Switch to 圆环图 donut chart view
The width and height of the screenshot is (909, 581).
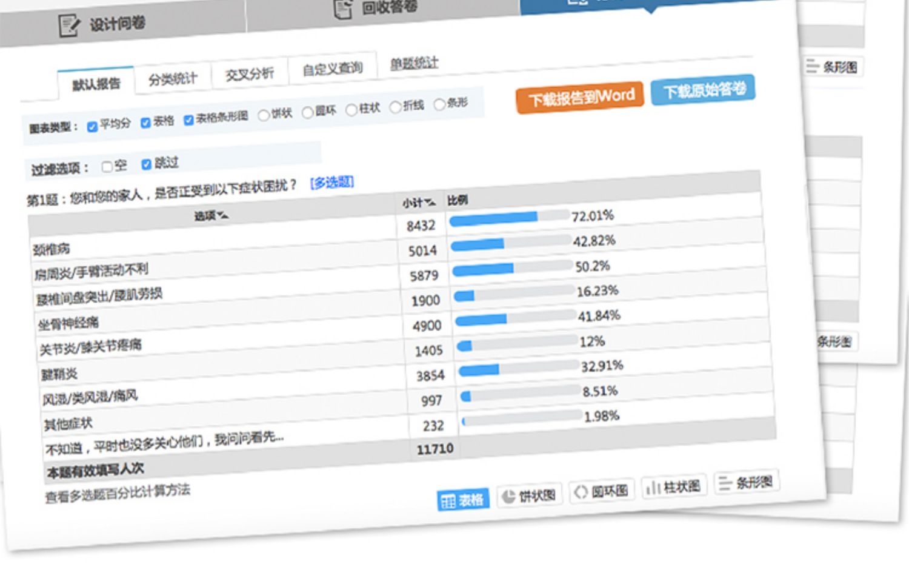coord(601,491)
